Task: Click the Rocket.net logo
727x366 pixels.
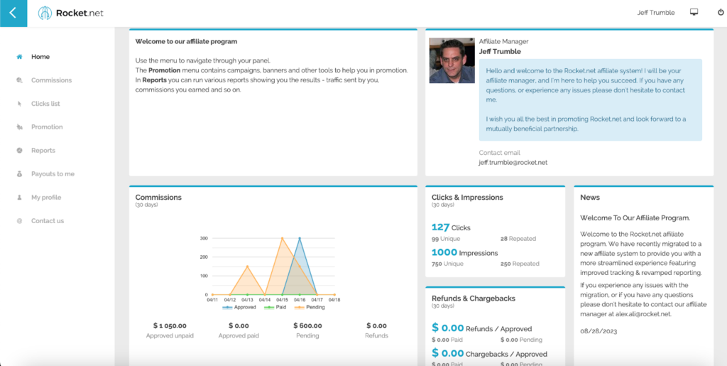Action: [x=70, y=13]
